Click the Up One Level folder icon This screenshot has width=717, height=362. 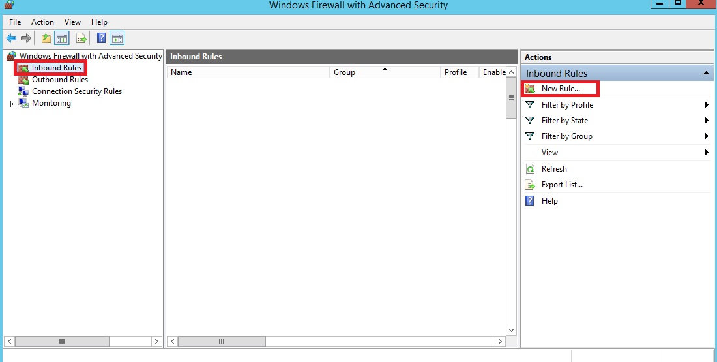click(x=46, y=38)
